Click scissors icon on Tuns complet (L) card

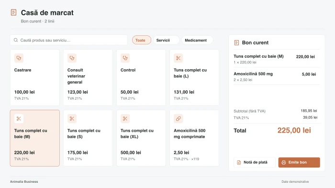coord(178,58)
